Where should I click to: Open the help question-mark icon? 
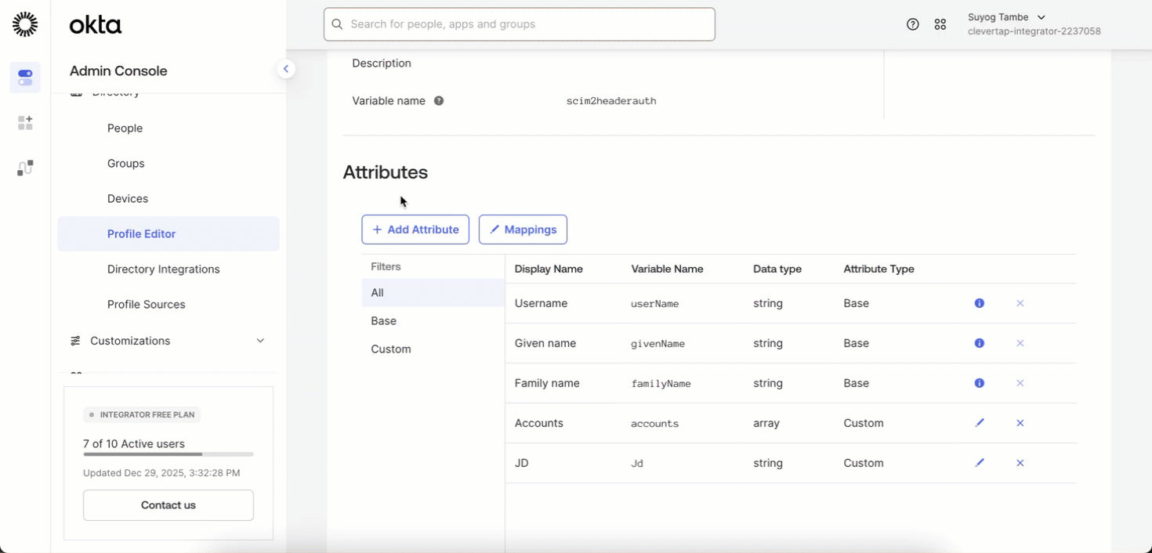tap(912, 24)
